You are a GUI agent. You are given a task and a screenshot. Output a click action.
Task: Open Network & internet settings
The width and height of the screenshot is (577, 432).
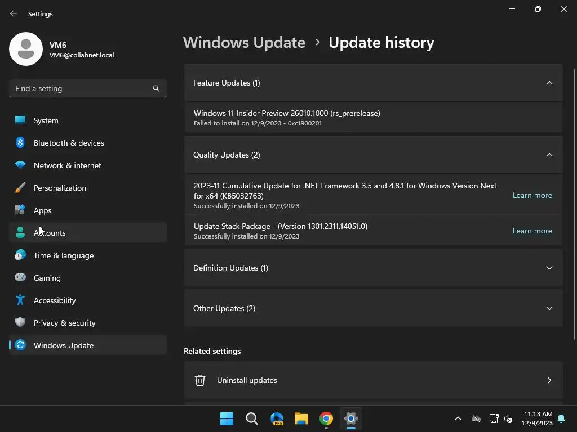(88, 165)
